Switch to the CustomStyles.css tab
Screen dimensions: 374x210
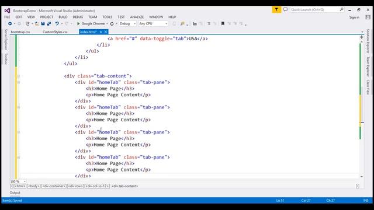55,32
